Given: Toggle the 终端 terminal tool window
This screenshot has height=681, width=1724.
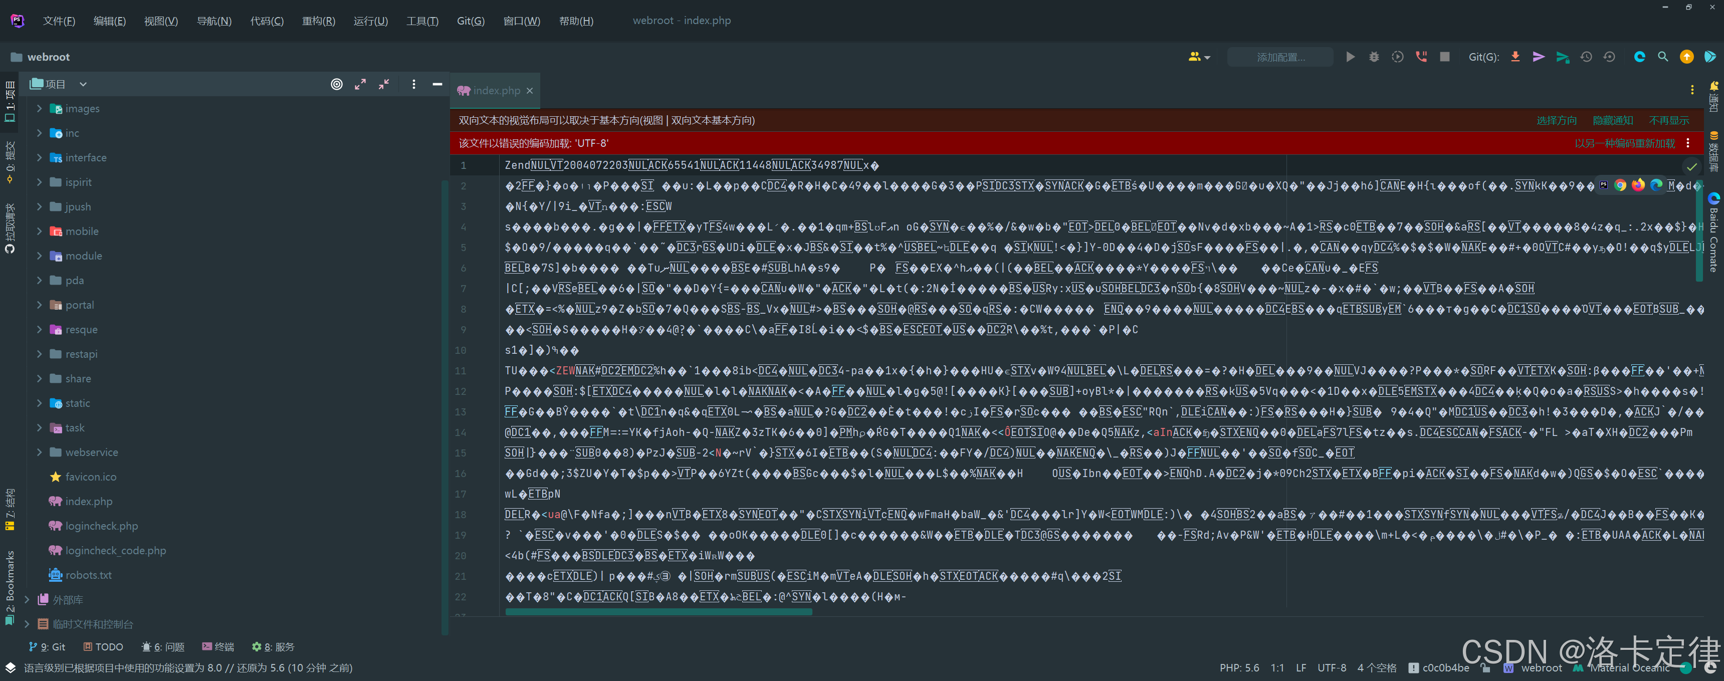Looking at the screenshot, I should point(218,647).
